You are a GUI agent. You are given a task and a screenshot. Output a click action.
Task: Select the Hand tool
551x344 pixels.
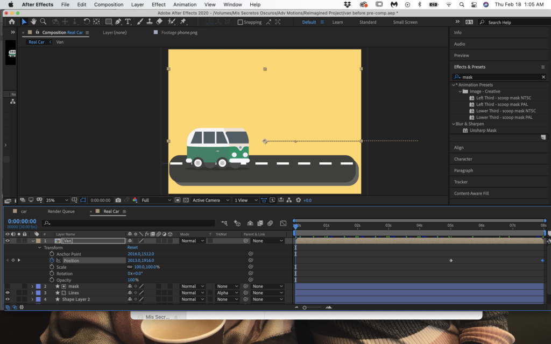point(33,22)
